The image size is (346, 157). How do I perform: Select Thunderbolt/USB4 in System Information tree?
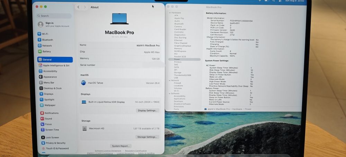[x=182, y=75]
